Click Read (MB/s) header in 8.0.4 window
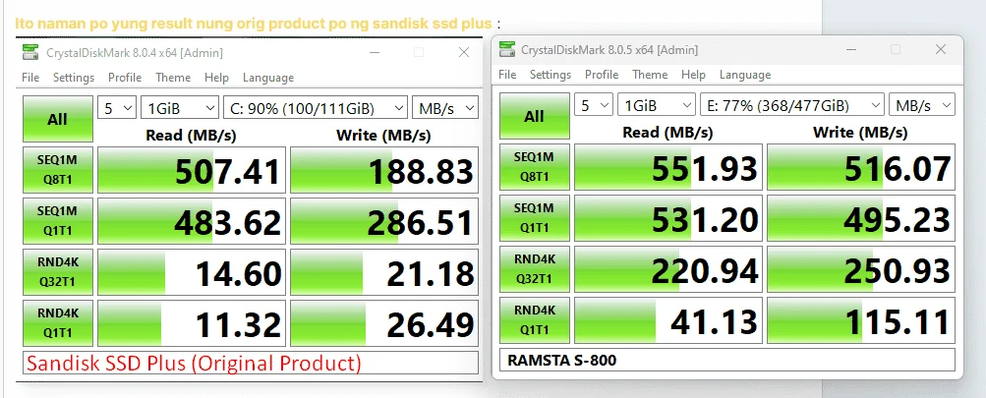The width and height of the screenshot is (986, 398). (x=191, y=135)
